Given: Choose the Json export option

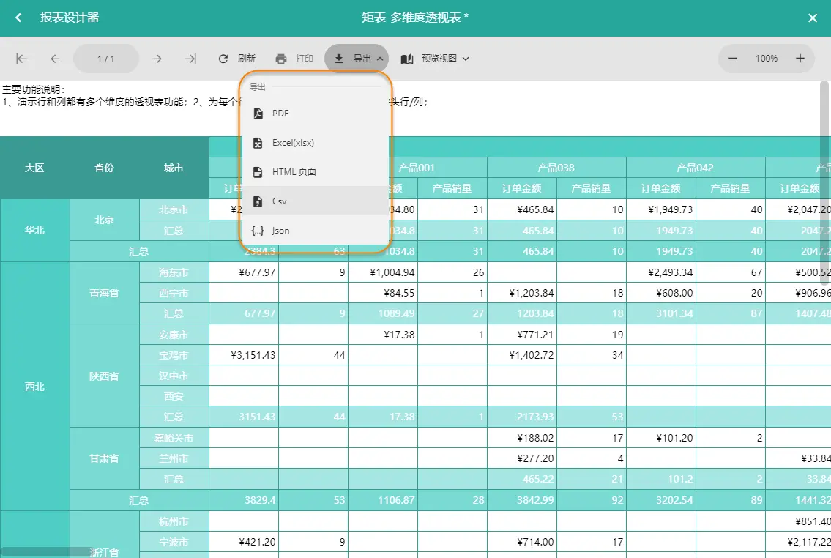Looking at the screenshot, I should pyautogui.click(x=316, y=231).
